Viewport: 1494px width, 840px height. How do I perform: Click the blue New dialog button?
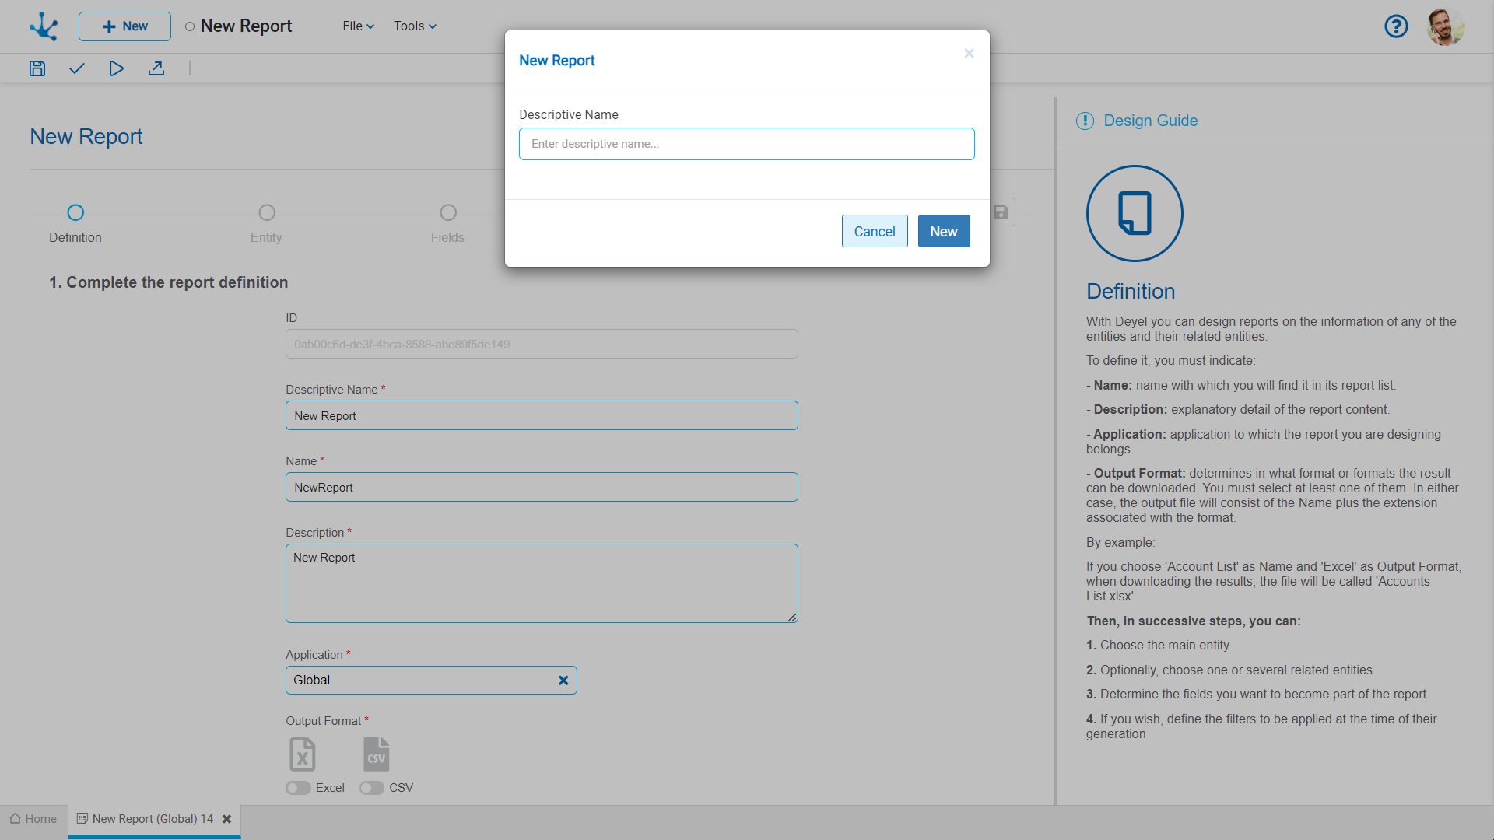tap(943, 232)
